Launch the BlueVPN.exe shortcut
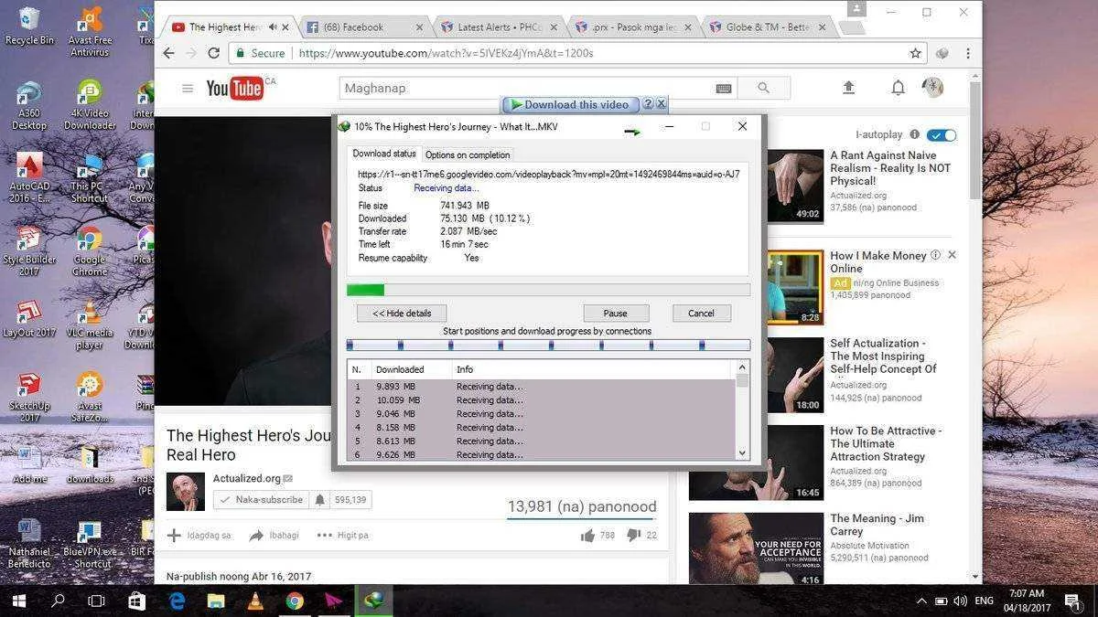 pyautogui.click(x=90, y=544)
